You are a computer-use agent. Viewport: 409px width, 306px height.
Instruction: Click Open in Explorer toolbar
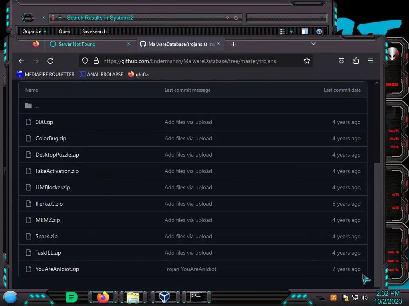point(64,31)
